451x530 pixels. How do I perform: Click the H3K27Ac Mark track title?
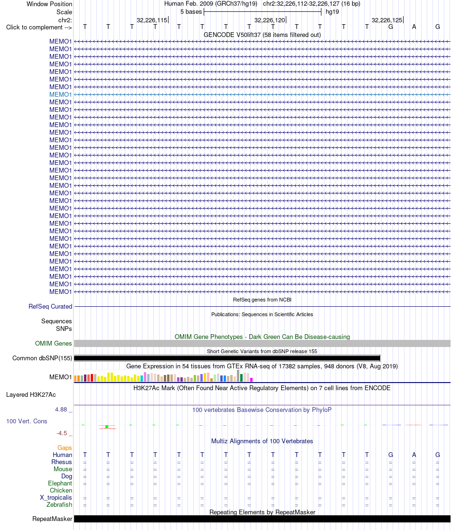(x=262, y=388)
